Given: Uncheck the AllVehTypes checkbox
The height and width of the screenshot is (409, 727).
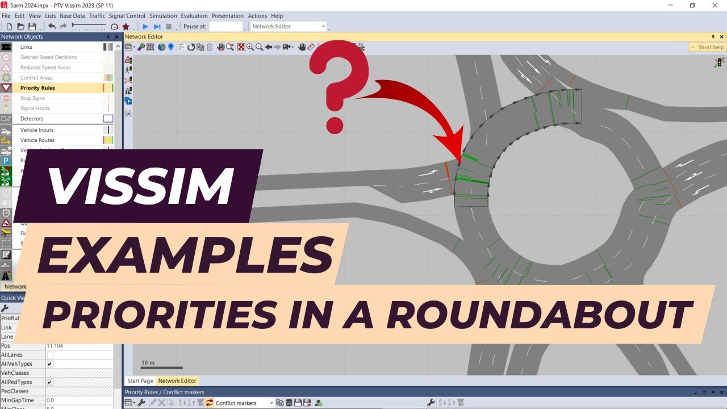Looking at the screenshot, I should pyautogui.click(x=50, y=364).
